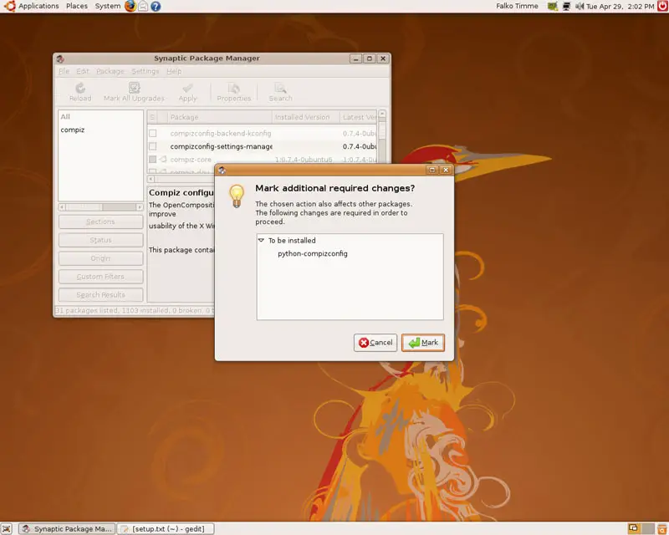
Task: Toggle checkbox for compizconfig-backend-kconfig
Action: (153, 134)
